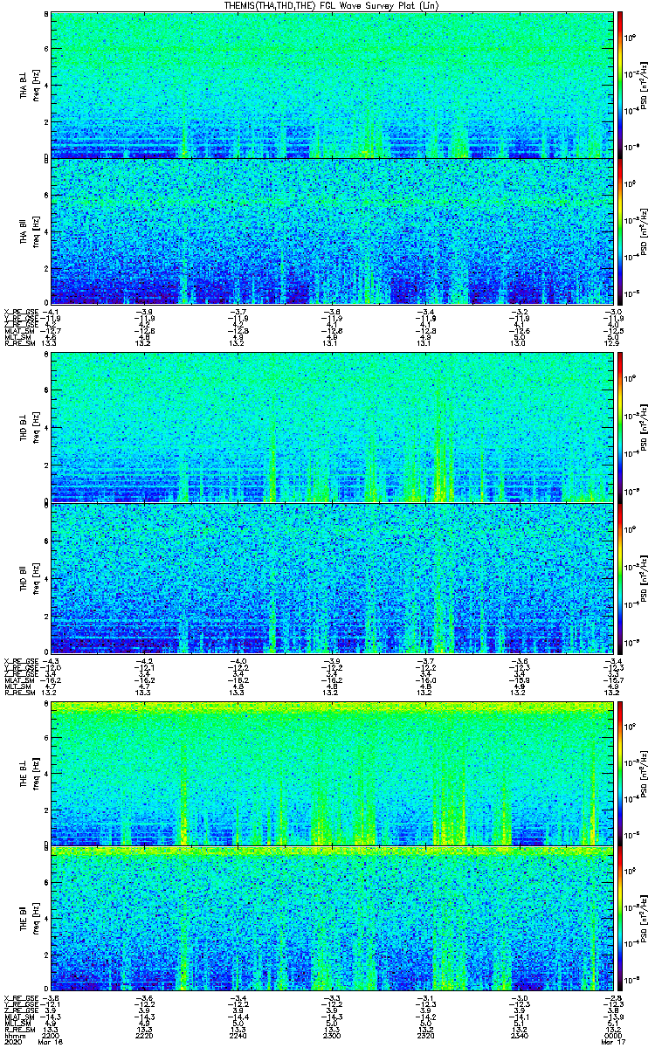Click the THA B∥ freq [Hz] axis label
This screenshot has height=1048, width=655.
[36, 231]
